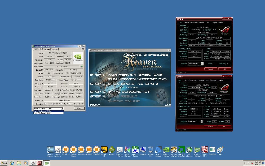Open the Caches tab in upper CPU-Z
This screenshot has height=166, width=265.
click(x=186, y=23)
